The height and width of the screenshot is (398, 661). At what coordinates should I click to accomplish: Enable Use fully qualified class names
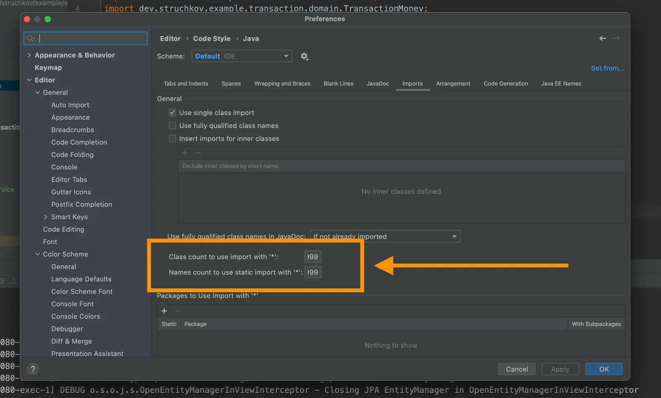pyautogui.click(x=173, y=126)
